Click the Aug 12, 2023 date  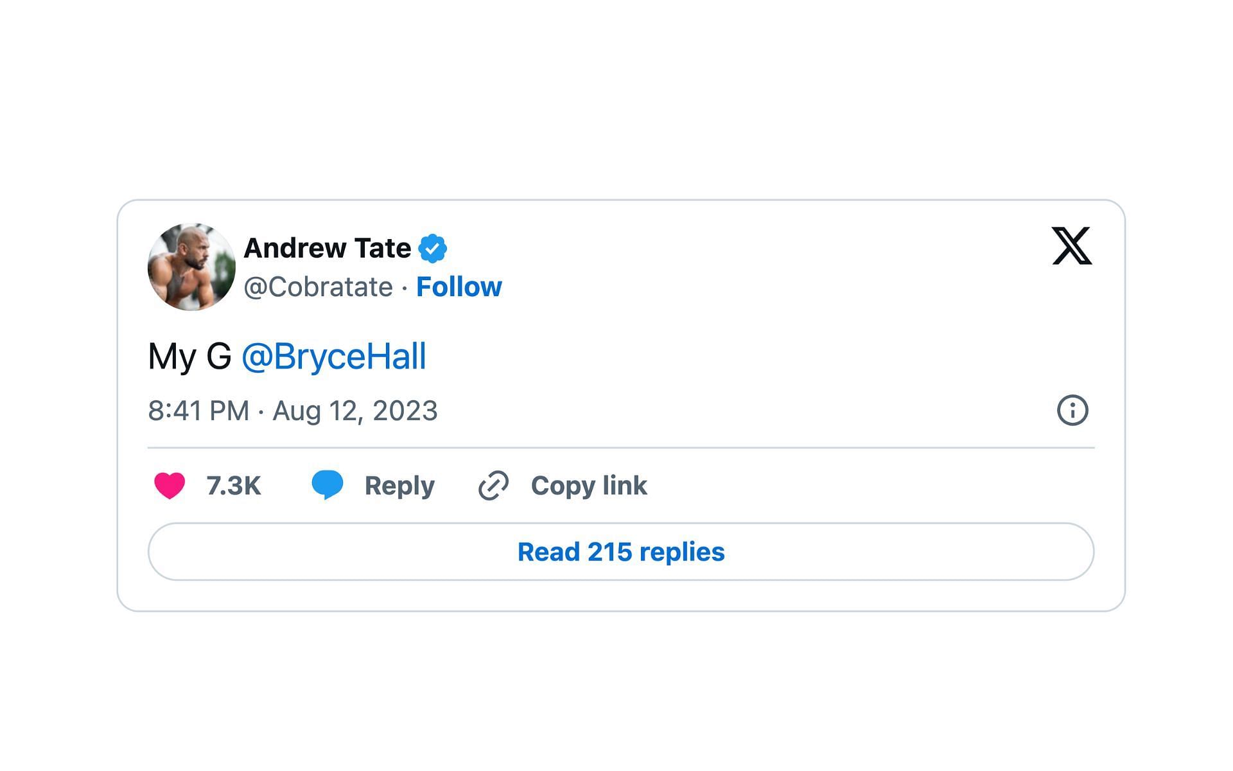(x=354, y=411)
